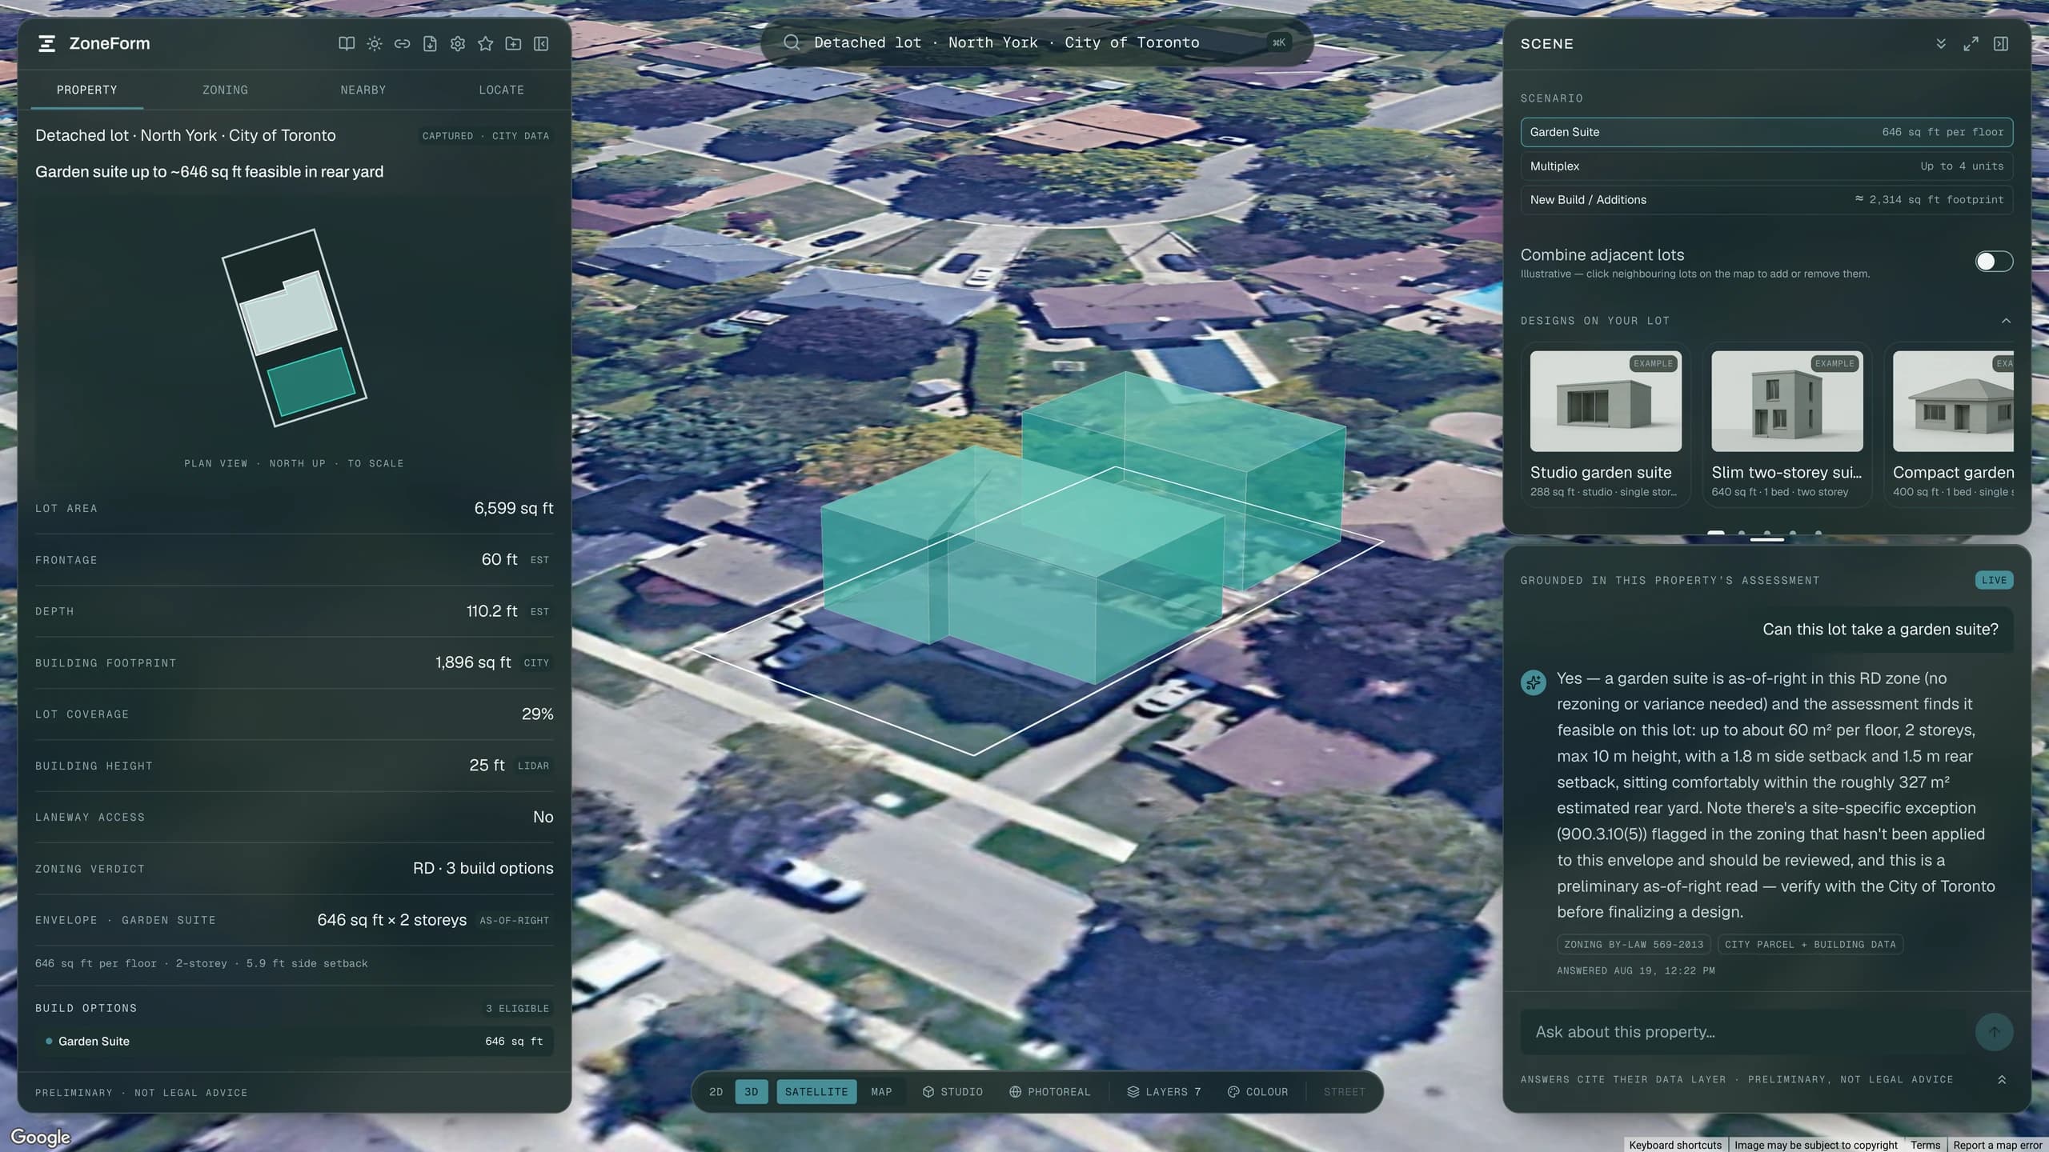This screenshot has height=1152, width=2049.
Task: Open settings gear in ZoneForm header
Action: point(458,44)
